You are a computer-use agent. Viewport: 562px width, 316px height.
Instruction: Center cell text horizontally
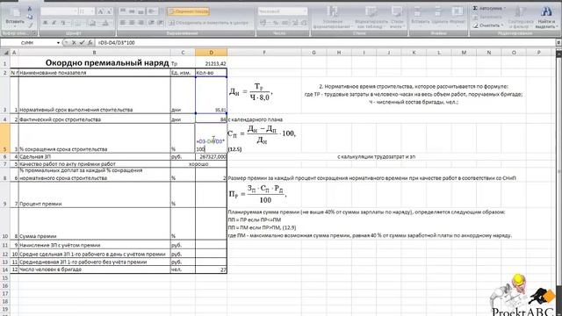[132, 23]
